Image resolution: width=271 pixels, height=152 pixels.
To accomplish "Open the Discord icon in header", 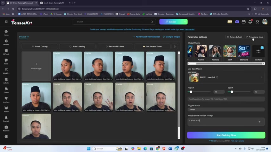I will coord(237,22).
